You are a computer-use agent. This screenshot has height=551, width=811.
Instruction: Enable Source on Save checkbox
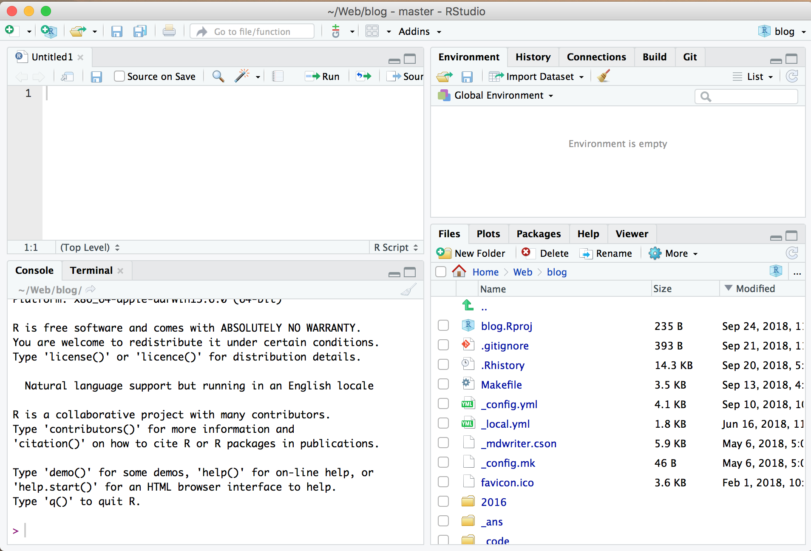point(119,76)
